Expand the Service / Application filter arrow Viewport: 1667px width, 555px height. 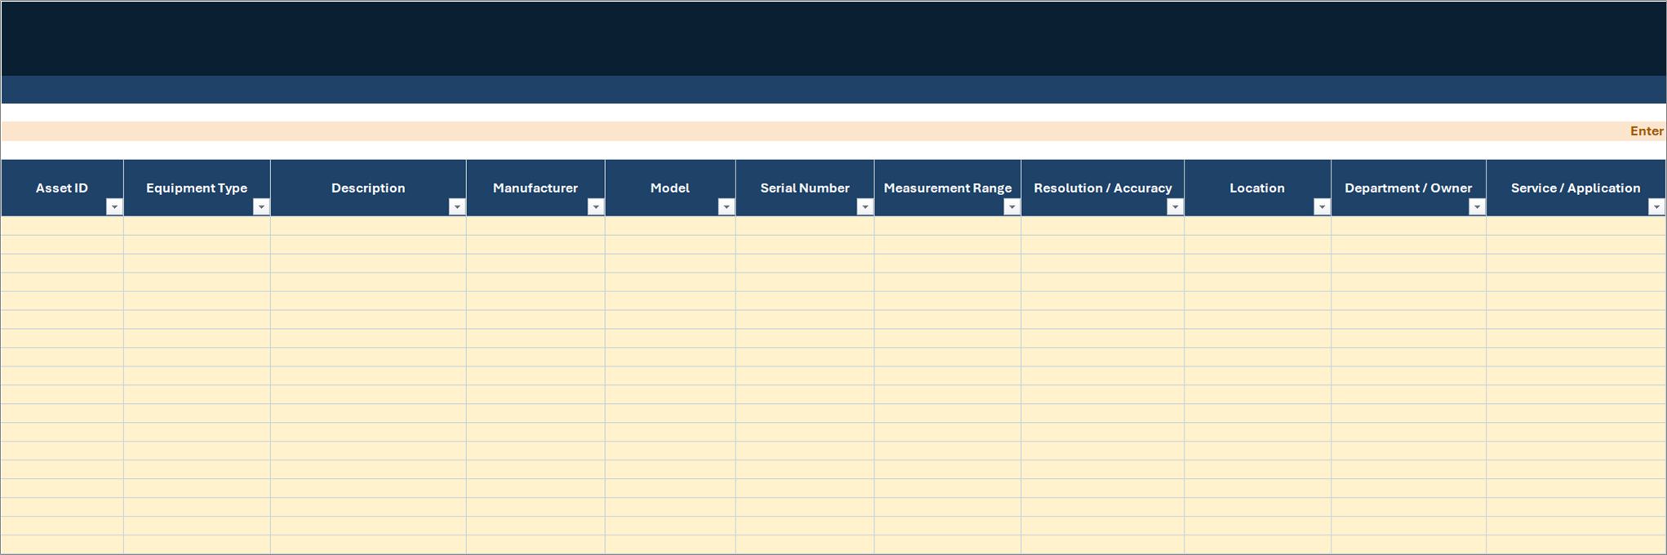point(1657,207)
